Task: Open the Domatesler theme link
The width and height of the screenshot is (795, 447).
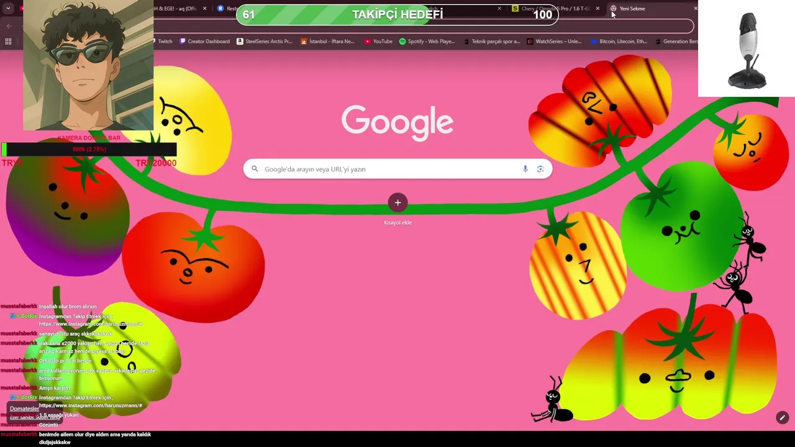Action: [x=24, y=409]
